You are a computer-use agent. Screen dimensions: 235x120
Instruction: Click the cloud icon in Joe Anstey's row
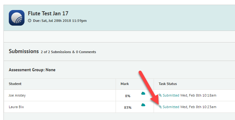tap(143, 93)
